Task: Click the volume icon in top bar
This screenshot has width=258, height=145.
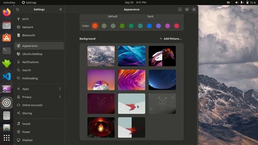Action: [237, 2]
